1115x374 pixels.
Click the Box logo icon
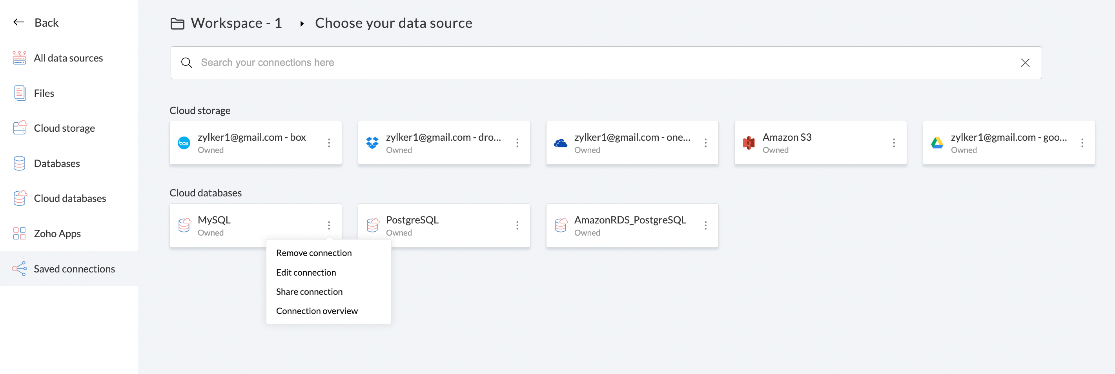184,143
